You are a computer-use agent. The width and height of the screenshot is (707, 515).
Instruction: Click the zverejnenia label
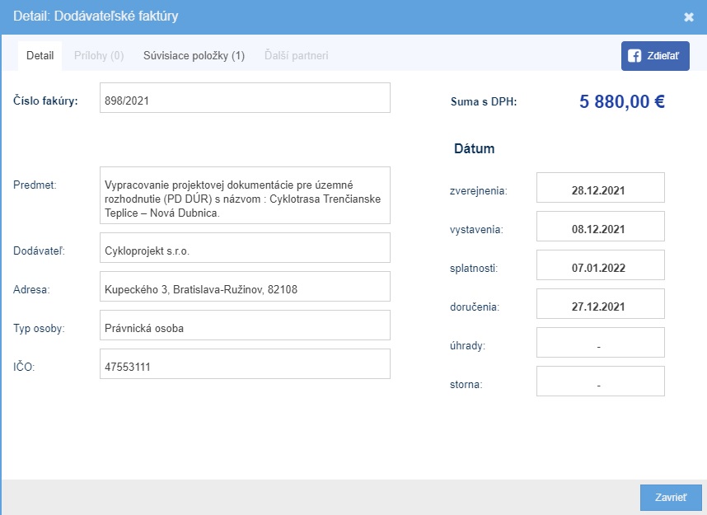(479, 191)
